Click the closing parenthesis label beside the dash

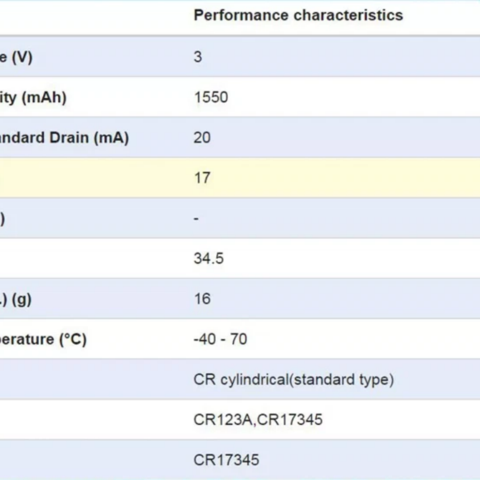coord(3,219)
